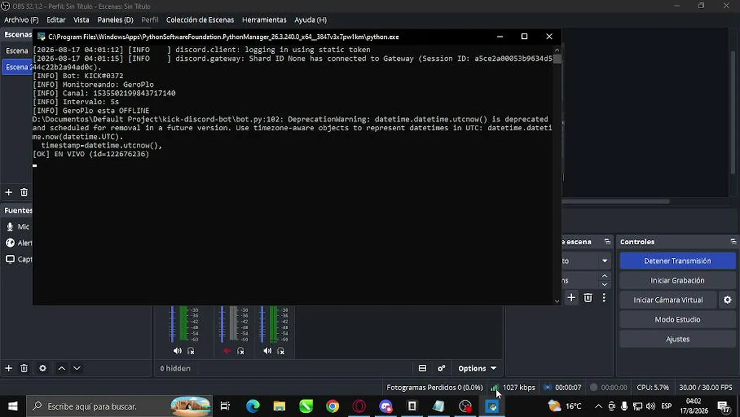Screen dimensions: 740x417
Task: Open the weather widget showing 16°C
Action: 564,406
